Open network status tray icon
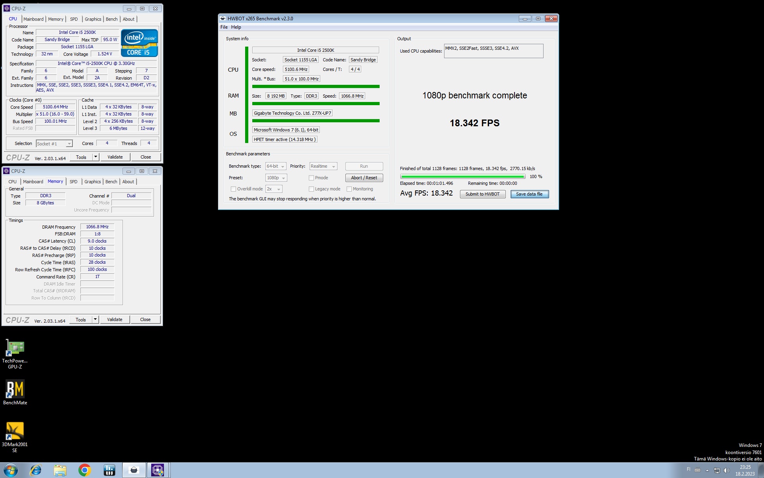 point(717,470)
